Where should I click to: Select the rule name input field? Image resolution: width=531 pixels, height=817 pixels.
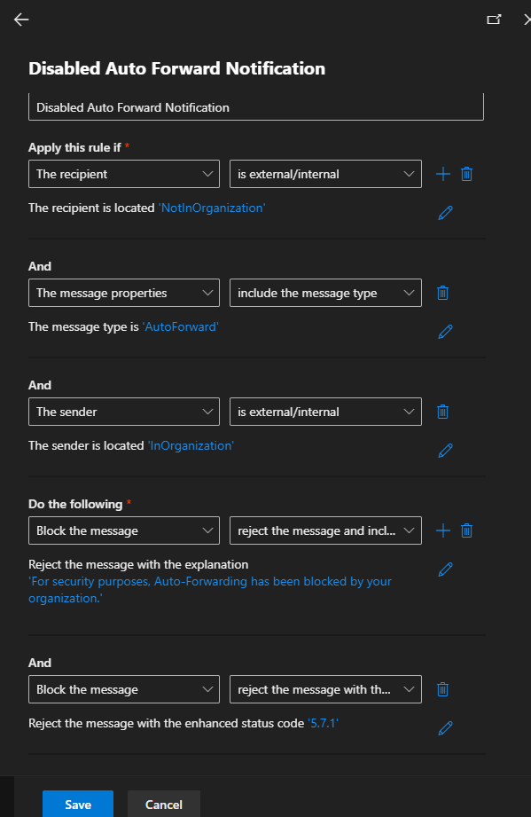point(255,106)
